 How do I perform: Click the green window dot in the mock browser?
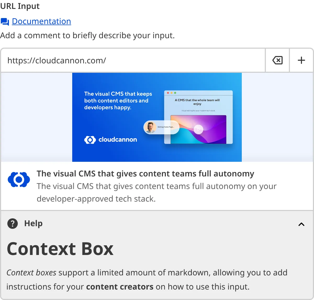pyautogui.click(x=175, y=93)
